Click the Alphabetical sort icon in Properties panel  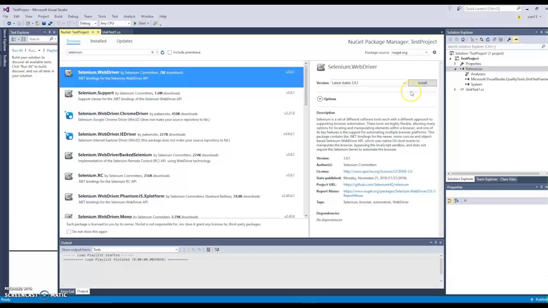pyautogui.click(x=456, y=201)
